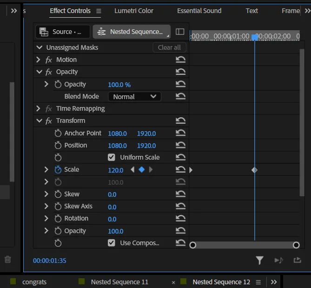Screen dimensions: 311x288
Task: Click the export frame icon
Action: pos(297,260)
